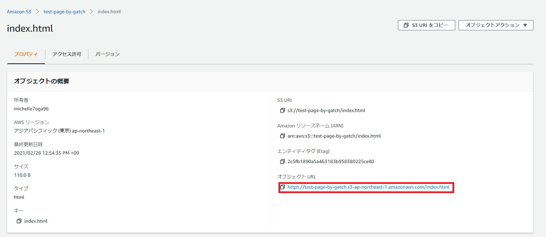
Task: Click the S3 URI をコピー button
Action: click(426, 25)
